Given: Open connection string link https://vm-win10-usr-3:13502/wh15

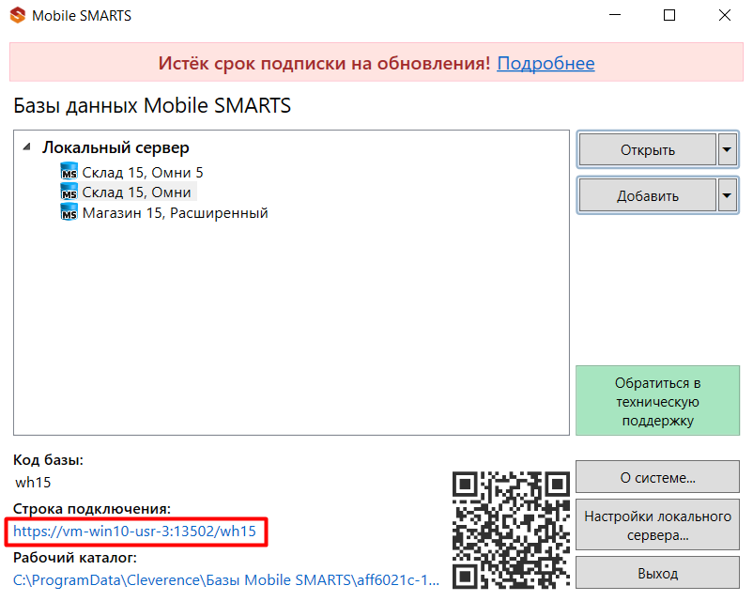Looking at the screenshot, I should (134, 532).
